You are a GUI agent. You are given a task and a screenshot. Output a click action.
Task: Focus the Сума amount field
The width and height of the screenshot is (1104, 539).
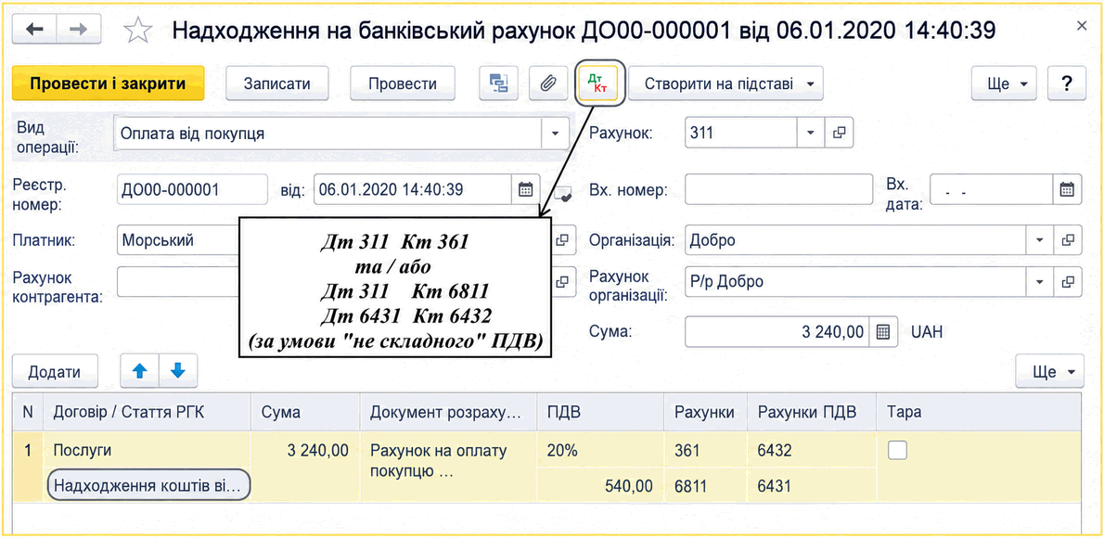(x=777, y=332)
